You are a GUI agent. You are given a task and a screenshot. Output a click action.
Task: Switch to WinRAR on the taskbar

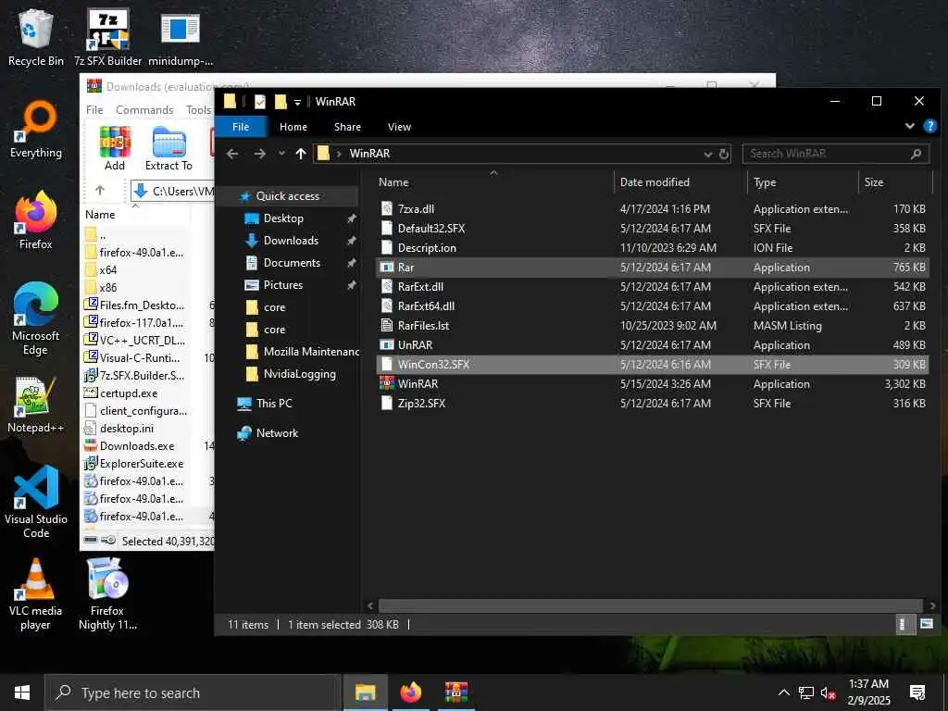point(456,692)
